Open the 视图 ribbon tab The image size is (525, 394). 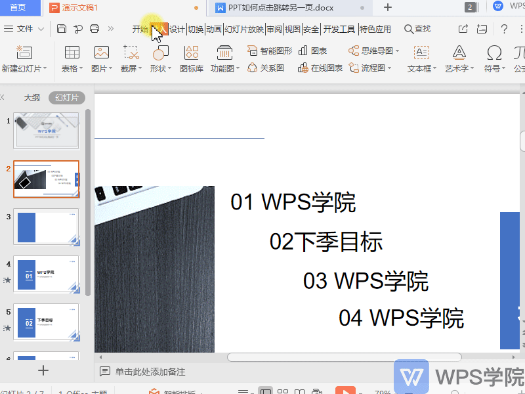(x=293, y=29)
